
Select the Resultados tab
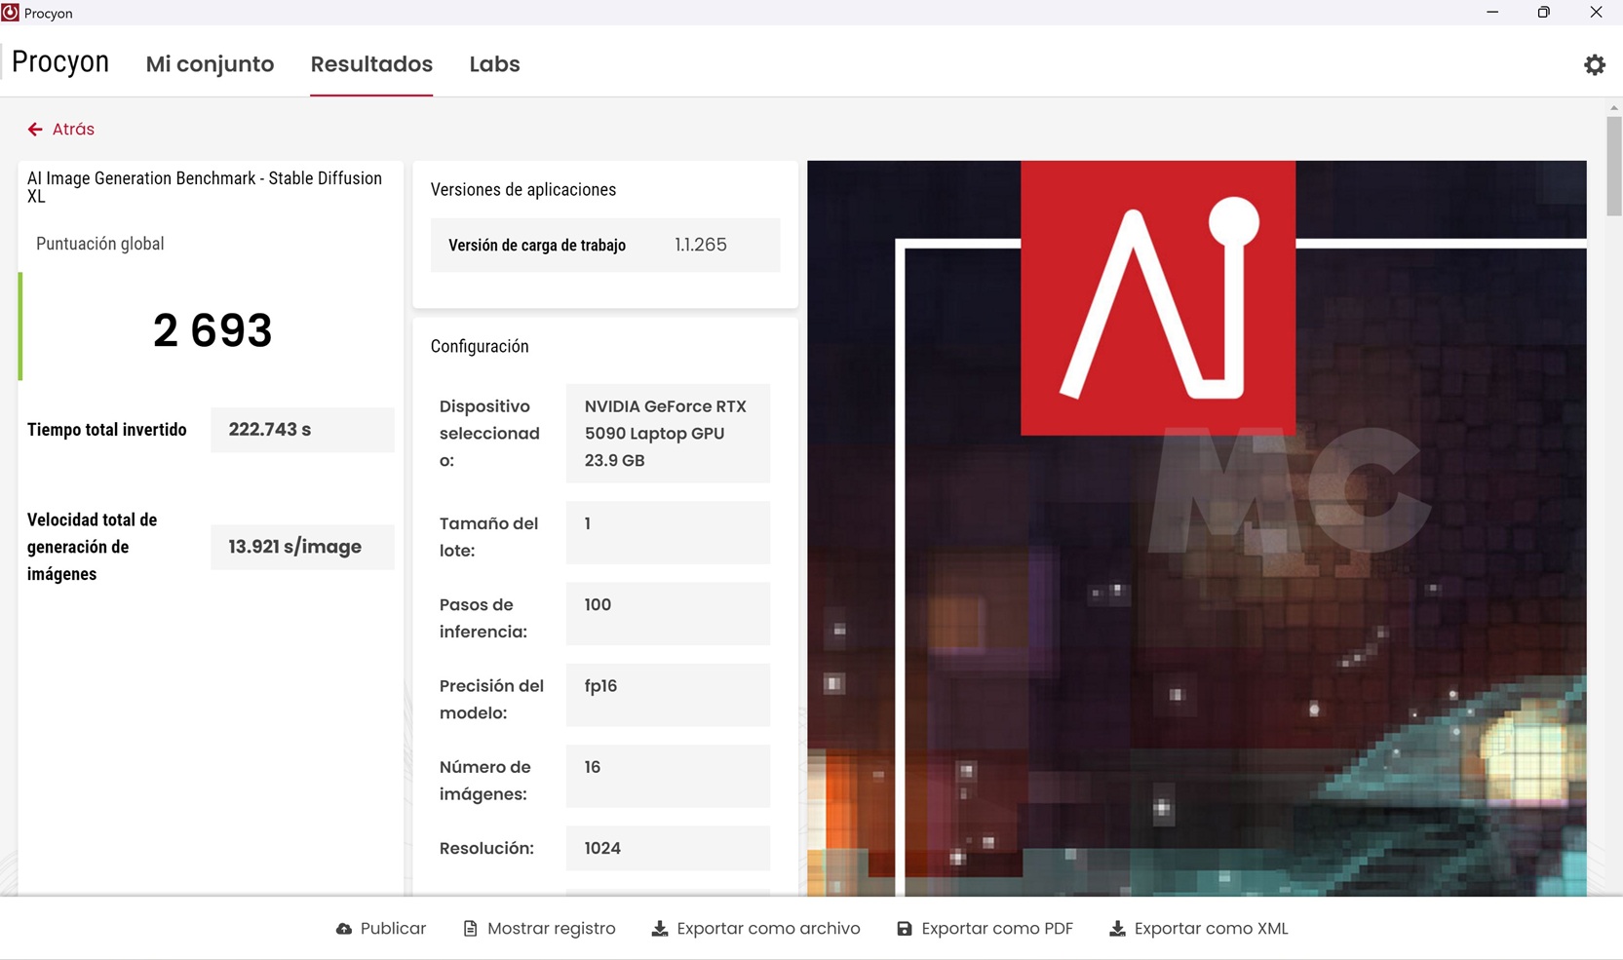[x=371, y=64]
